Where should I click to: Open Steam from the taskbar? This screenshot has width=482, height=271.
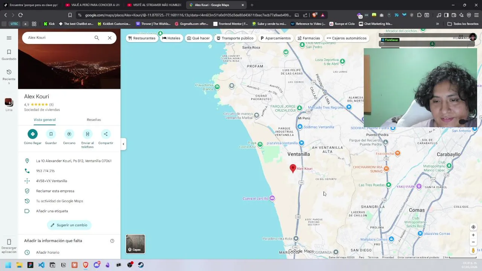click(x=141, y=265)
